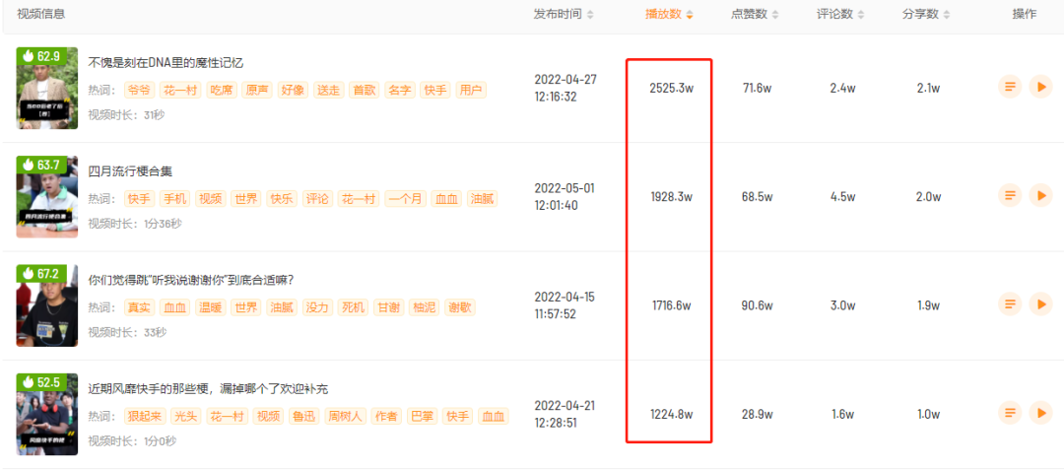The width and height of the screenshot is (1064, 470).
Task: Select tag 花一村 in DNA video row
Action: point(181,91)
